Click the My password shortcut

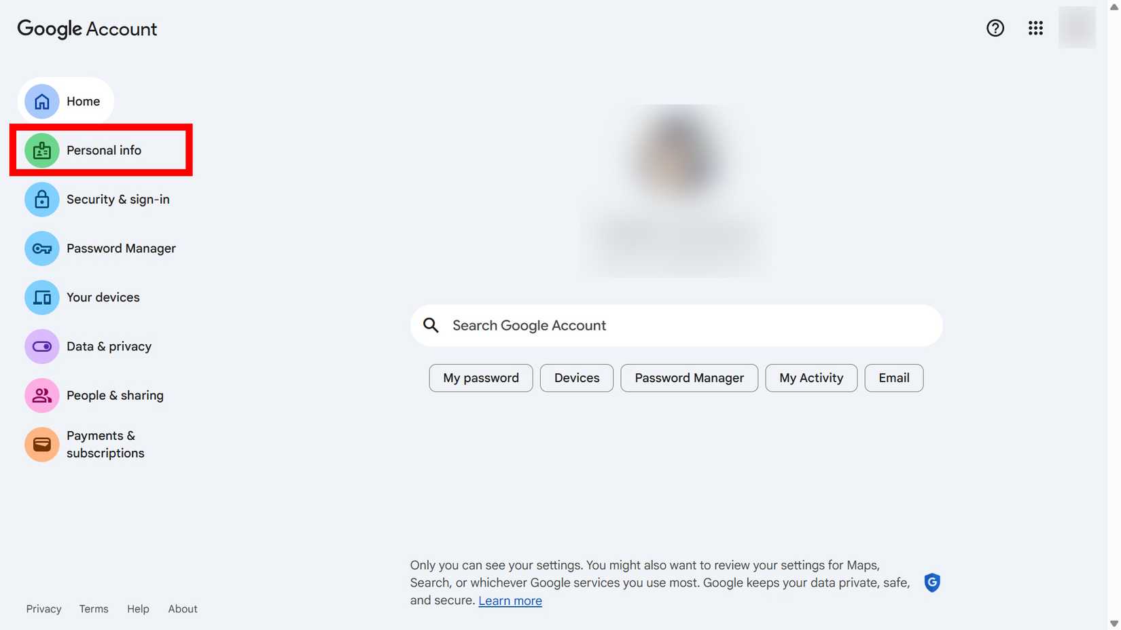480,377
